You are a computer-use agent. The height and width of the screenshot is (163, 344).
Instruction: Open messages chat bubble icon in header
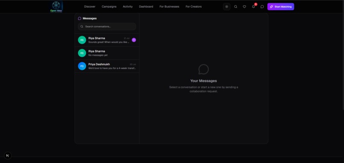[262, 6]
